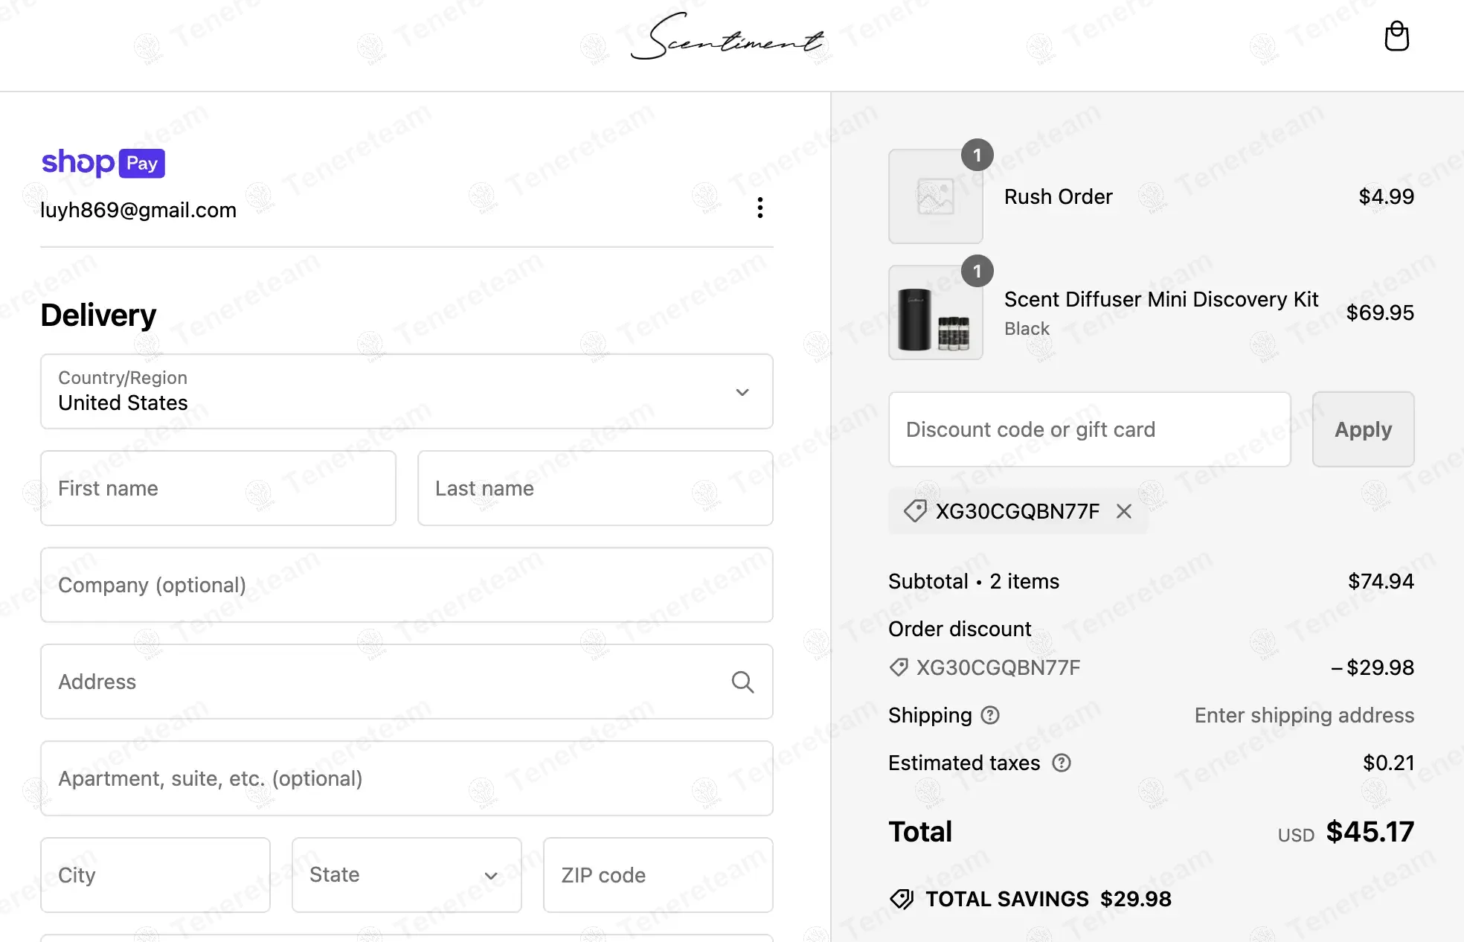Open the three-dot account options menu
The width and height of the screenshot is (1464, 942).
(x=760, y=208)
